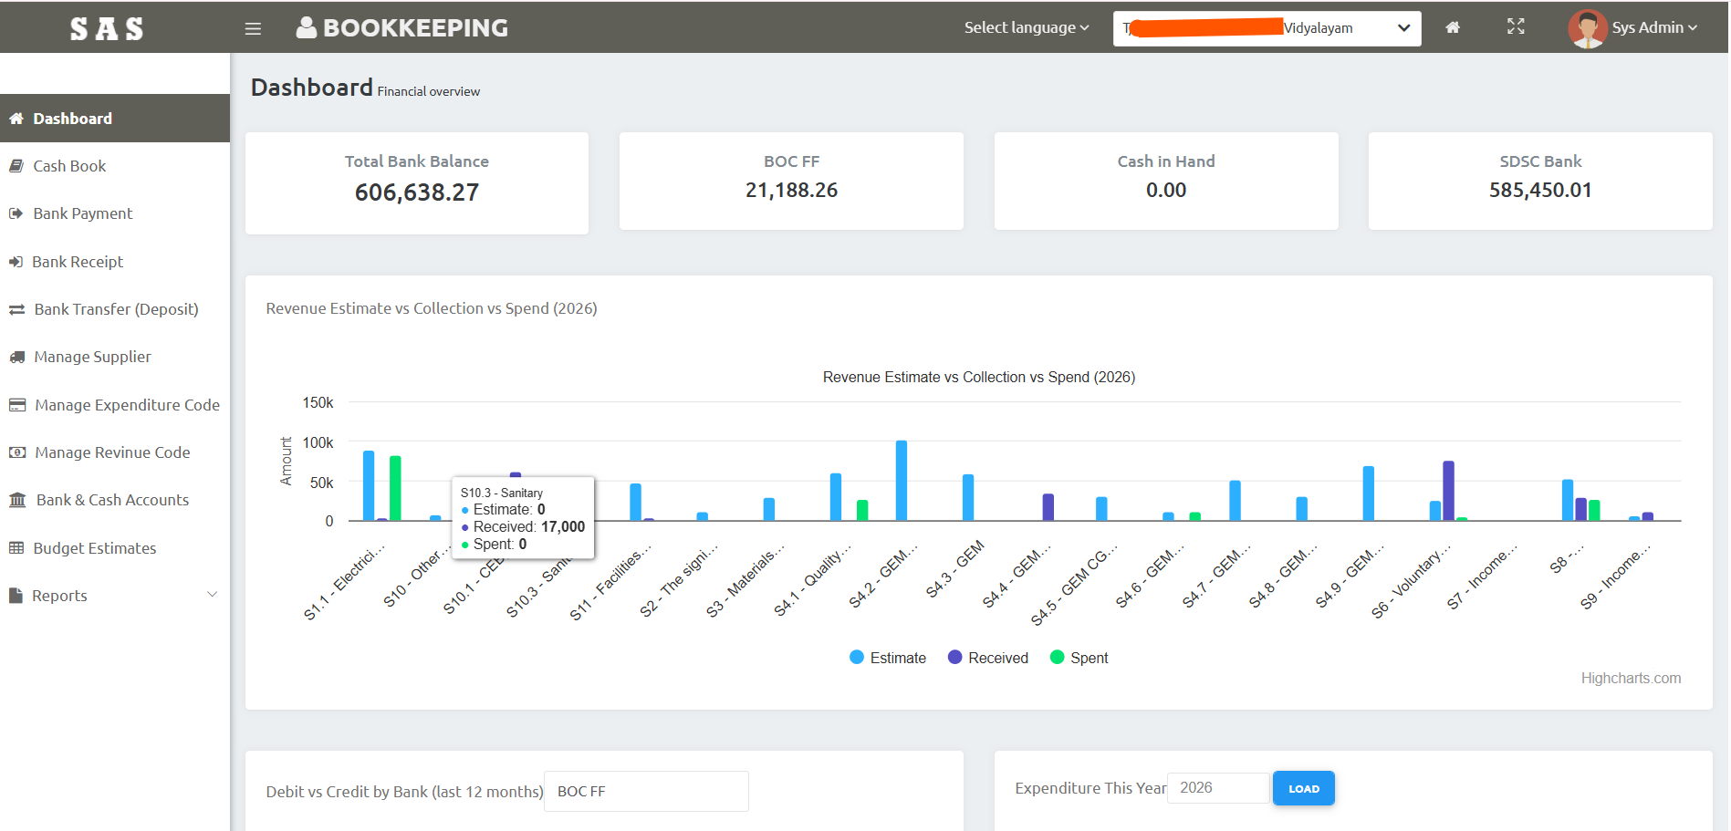The height and width of the screenshot is (831, 1731).
Task: Click the Manage Supplier truck icon
Action: (16, 358)
